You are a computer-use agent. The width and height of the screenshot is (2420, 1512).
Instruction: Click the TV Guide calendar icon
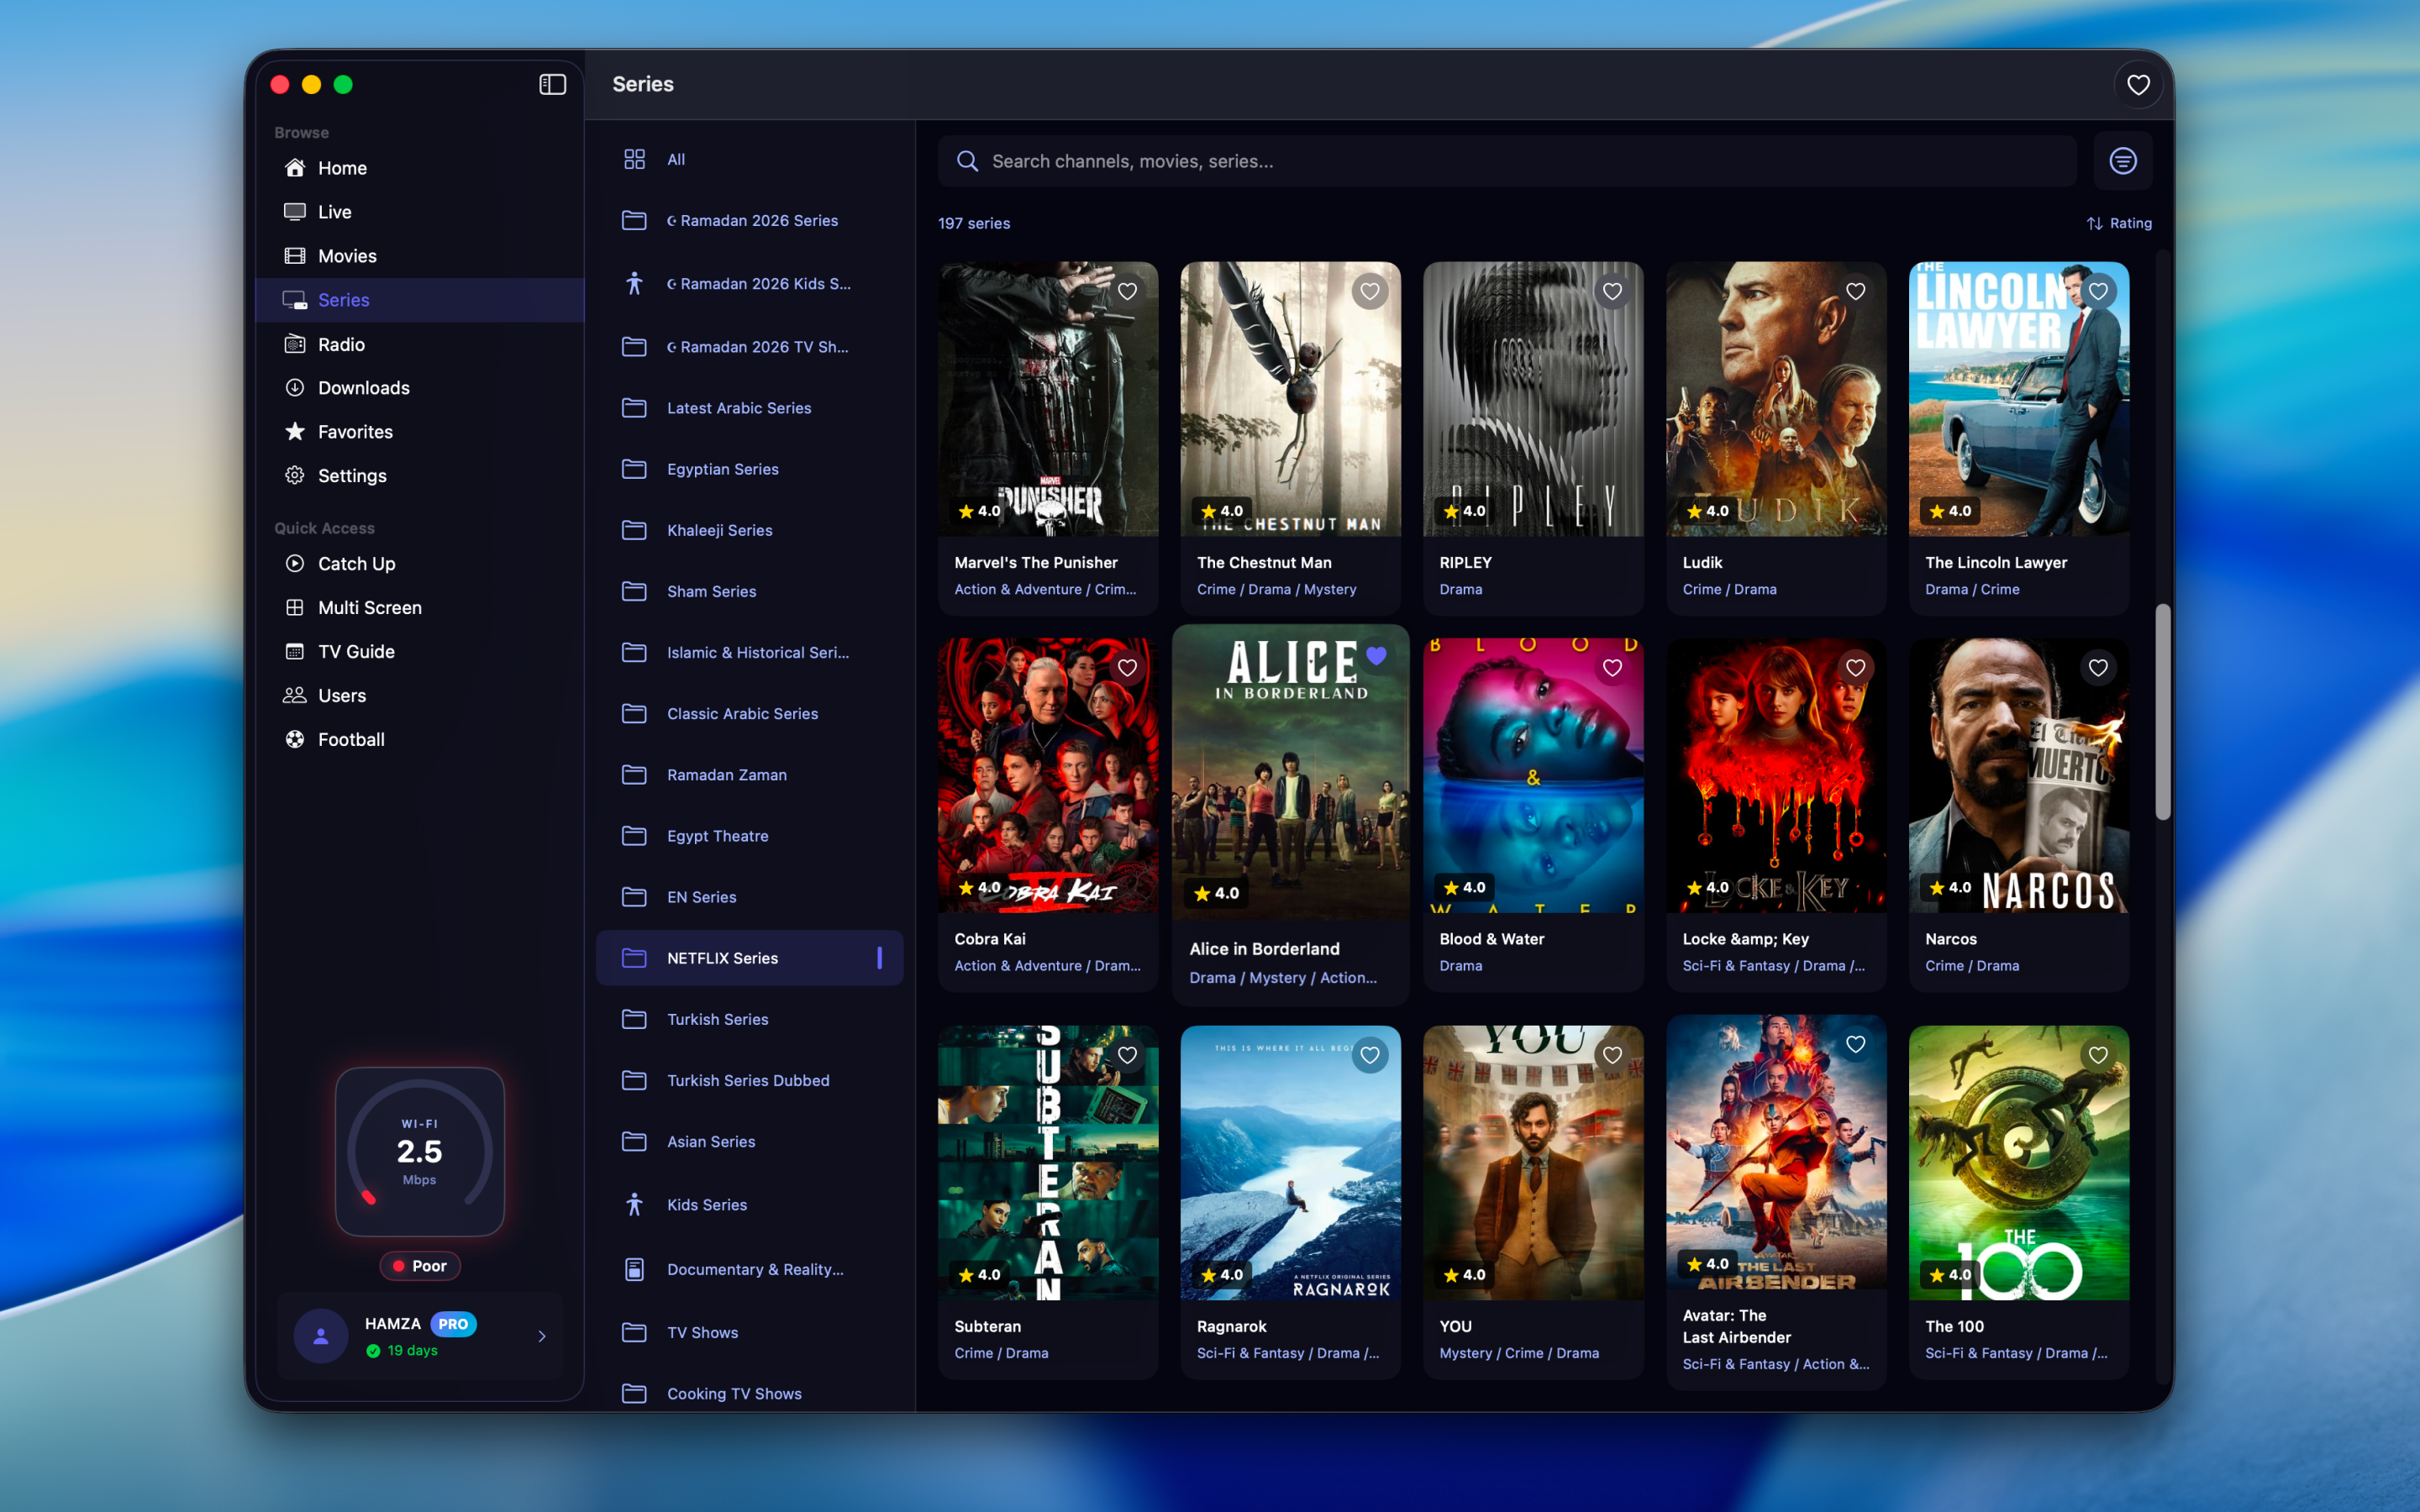295,651
